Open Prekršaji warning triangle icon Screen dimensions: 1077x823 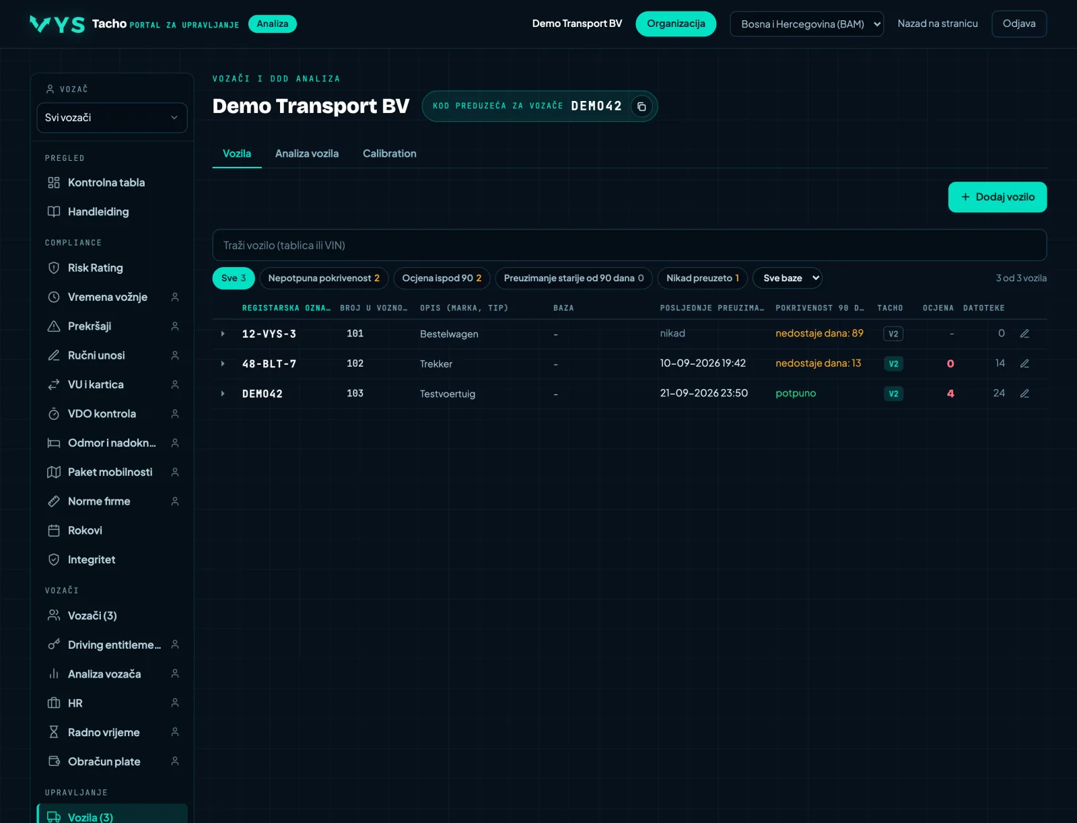click(x=54, y=326)
